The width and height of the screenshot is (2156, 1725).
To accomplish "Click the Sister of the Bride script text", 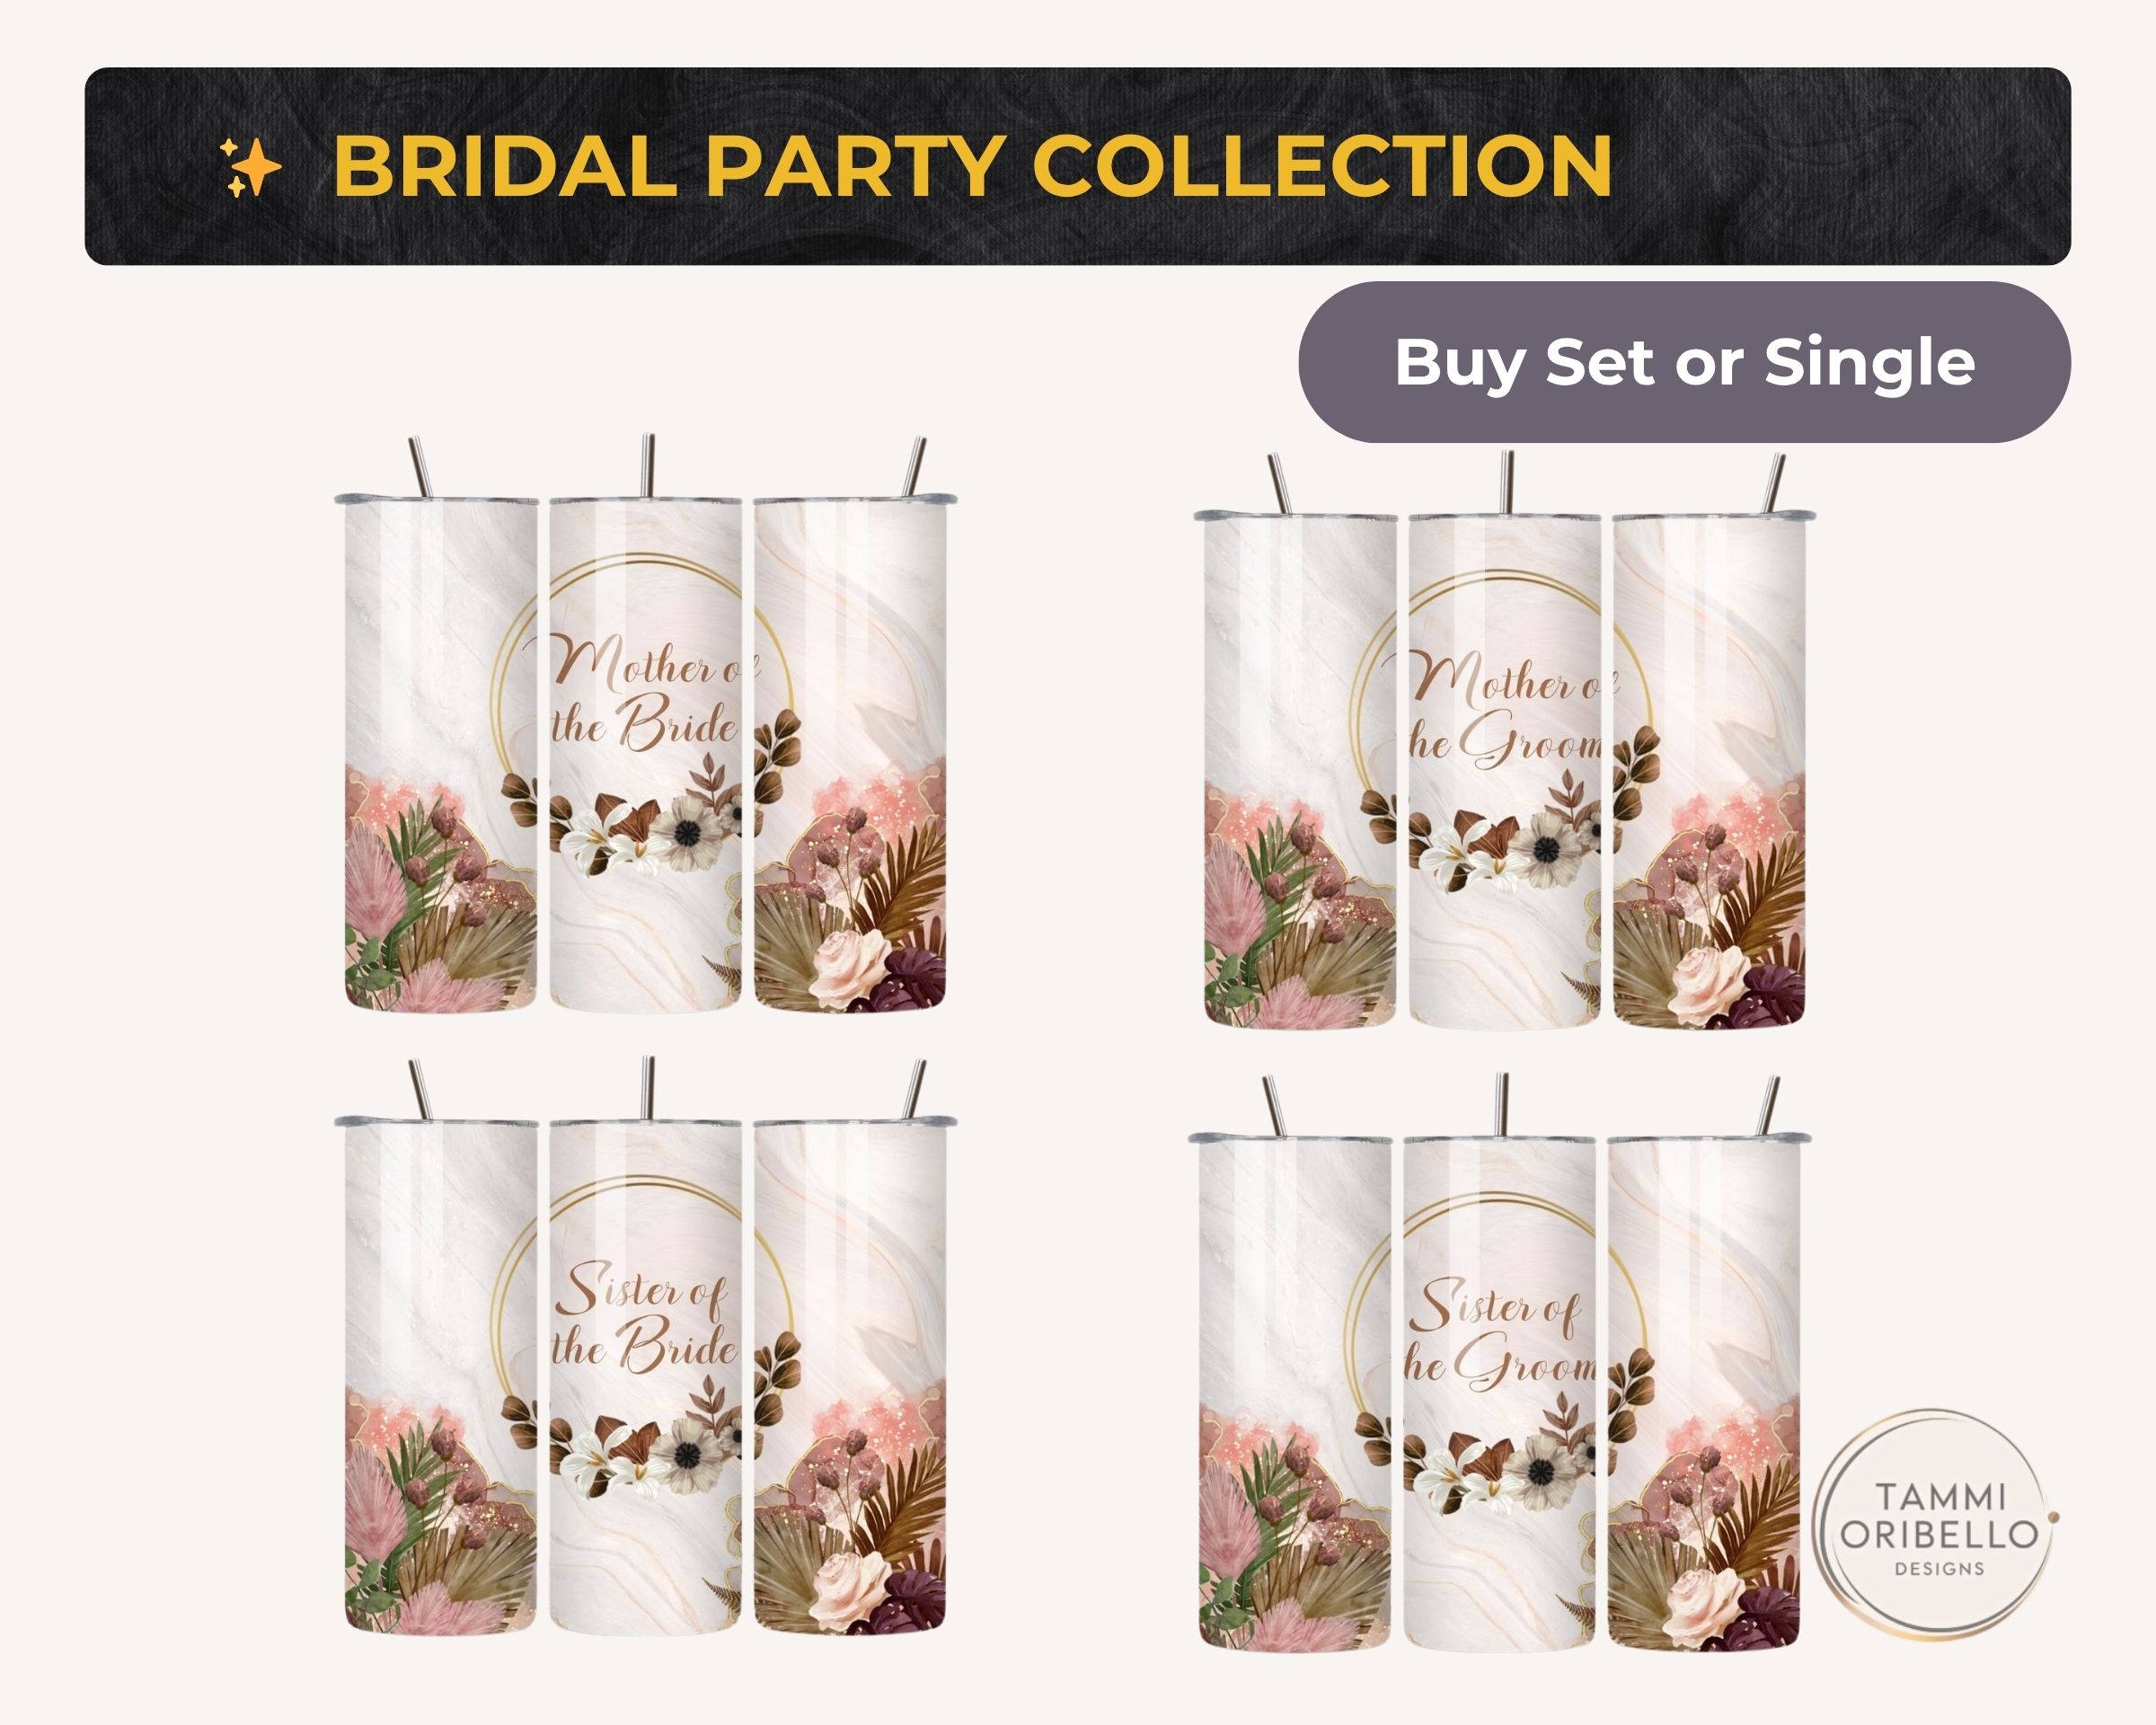I will coord(646,1317).
